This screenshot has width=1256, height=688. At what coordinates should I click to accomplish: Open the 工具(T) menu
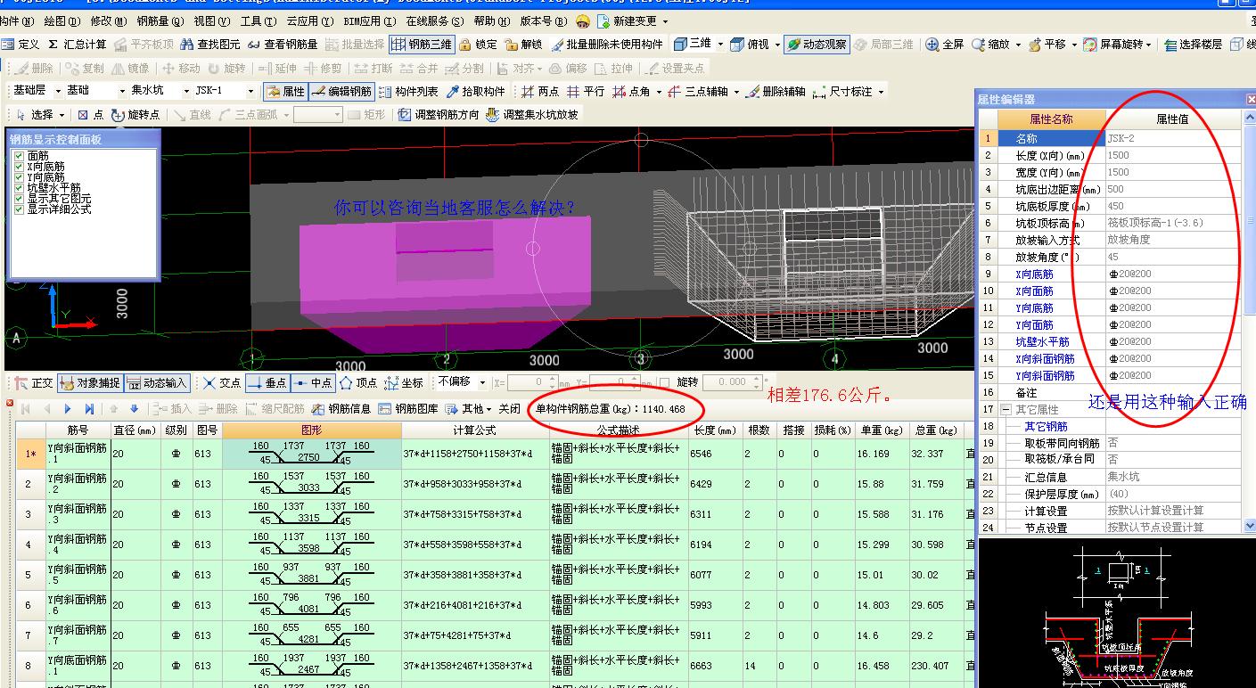point(258,20)
